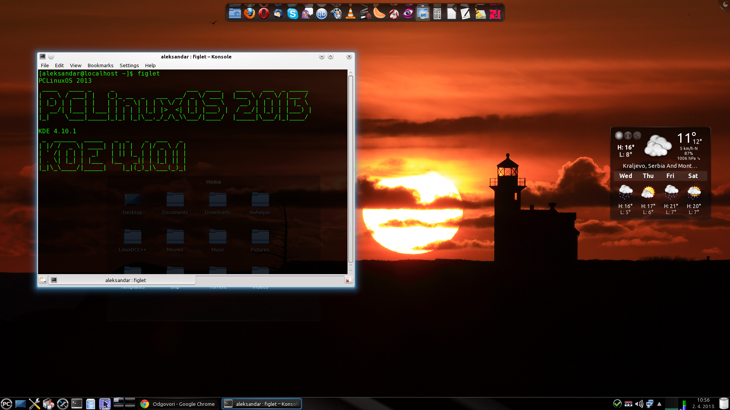The width and height of the screenshot is (730, 410).
Task: Open Konsole's Settings menu
Action: click(x=129, y=65)
